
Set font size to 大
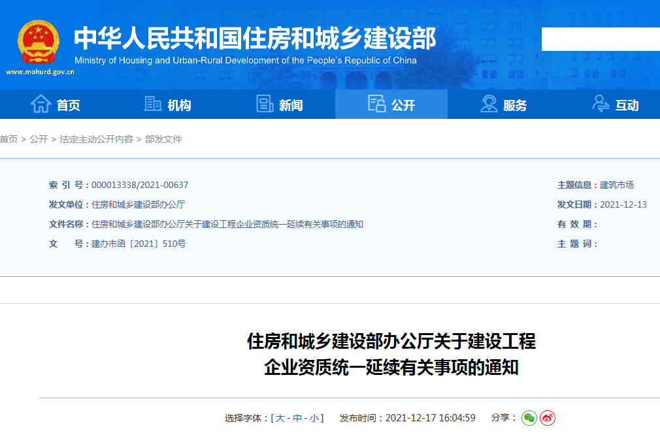(x=280, y=418)
